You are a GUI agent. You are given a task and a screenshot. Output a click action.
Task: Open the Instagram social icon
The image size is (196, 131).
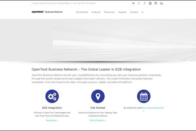click(x=150, y=3)
